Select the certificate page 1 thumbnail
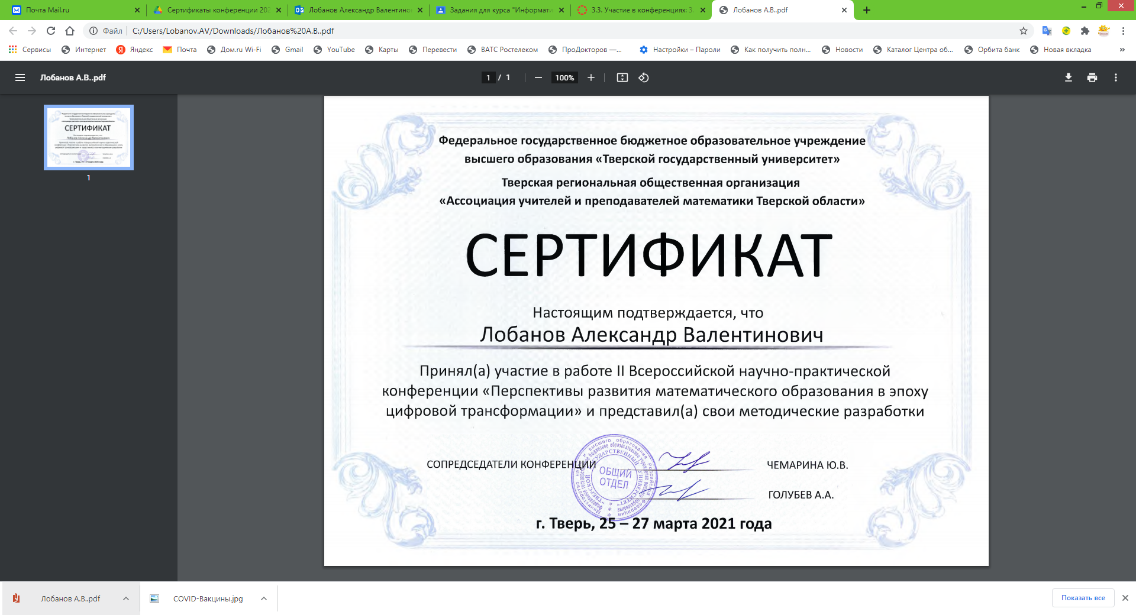1136x615 pixels. click(89, 138)
